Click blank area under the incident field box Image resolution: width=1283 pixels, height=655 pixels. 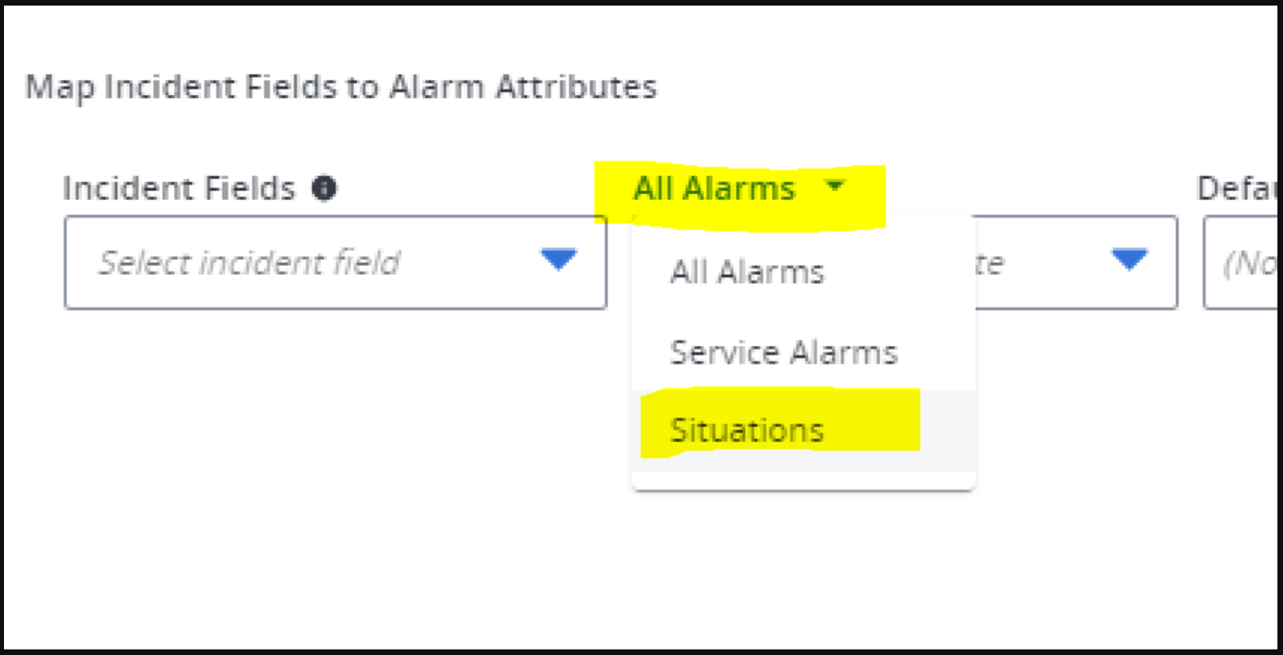pos(335,414)
